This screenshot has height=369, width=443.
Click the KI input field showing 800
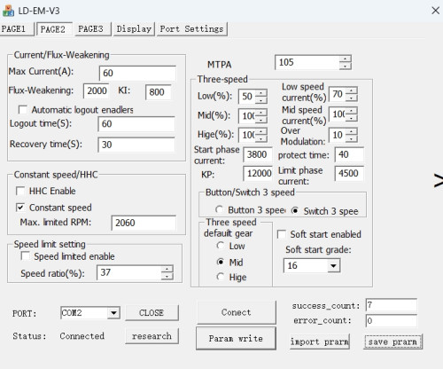coord(159,92)
